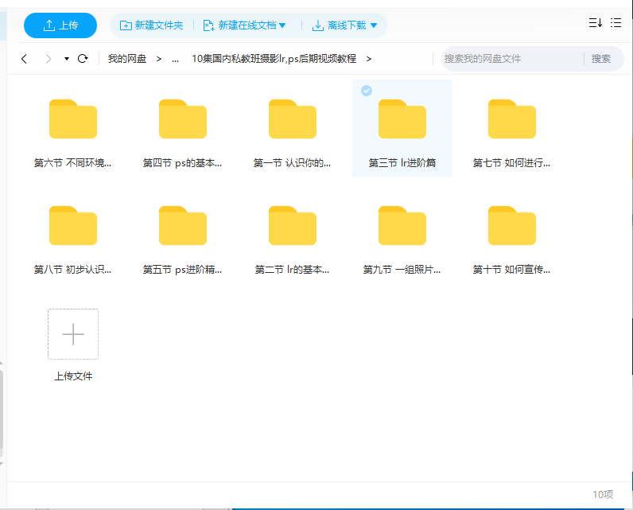Click the label 第五节 ps进阶精...
Screen dimensions: 633x510
click(182, 270)
